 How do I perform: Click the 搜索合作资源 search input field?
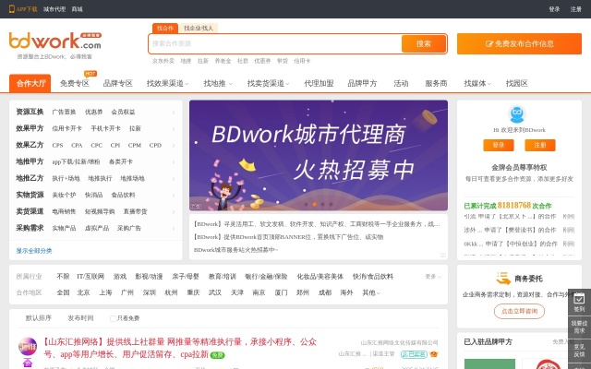pos(274,43)
